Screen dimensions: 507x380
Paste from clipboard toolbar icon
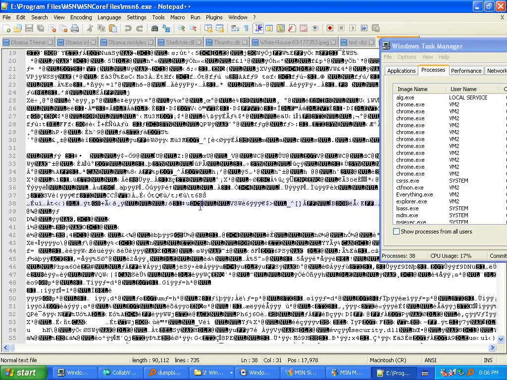(x=112, y=28)
